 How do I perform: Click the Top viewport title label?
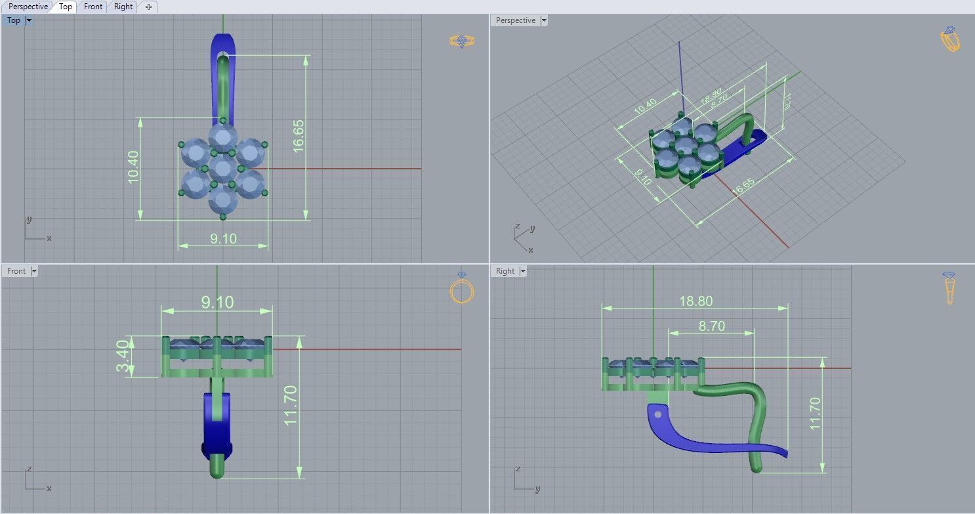[x=14, y=20]
